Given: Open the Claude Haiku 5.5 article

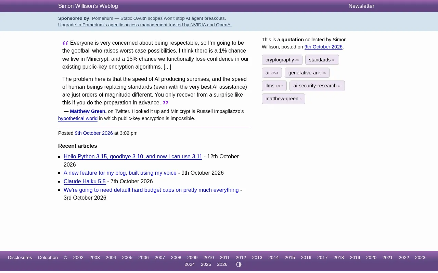Looking at the screenshot, I should [x=85, y=182].
